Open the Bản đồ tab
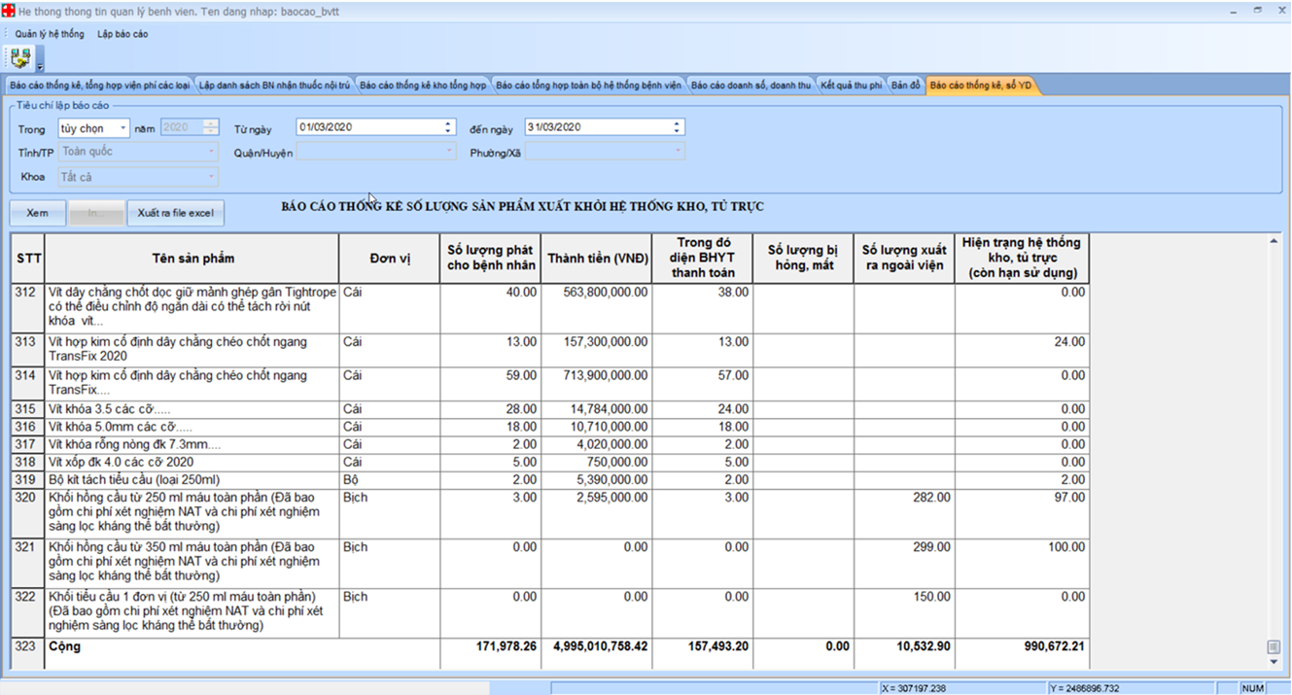Screen dimensions: 1292x695 coord(905,86)
